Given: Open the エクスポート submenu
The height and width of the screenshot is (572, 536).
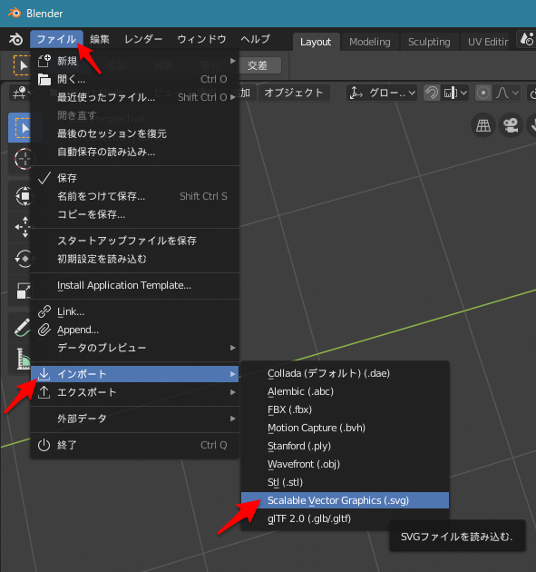Looking at the screenshot, I should 135,392.
